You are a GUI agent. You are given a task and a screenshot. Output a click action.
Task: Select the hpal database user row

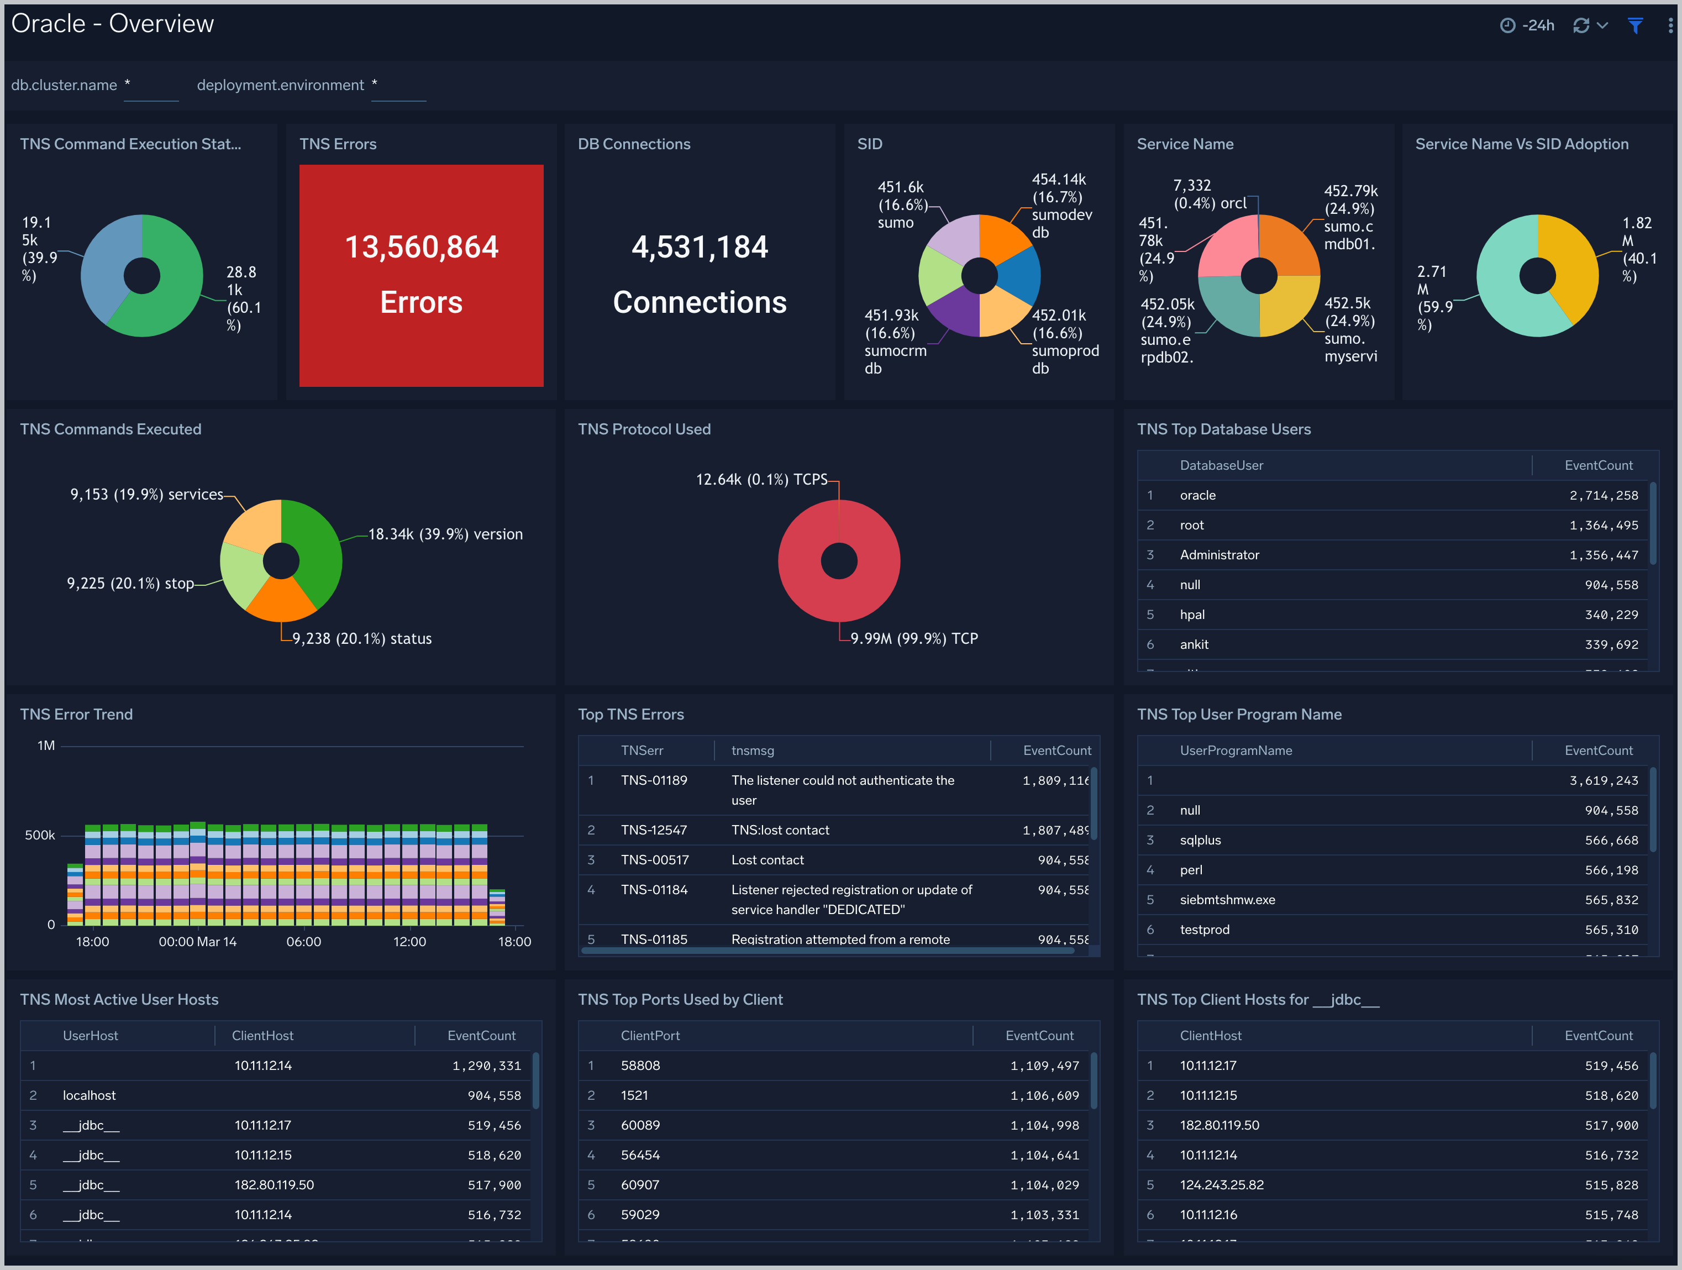[x=1393, y=615]
